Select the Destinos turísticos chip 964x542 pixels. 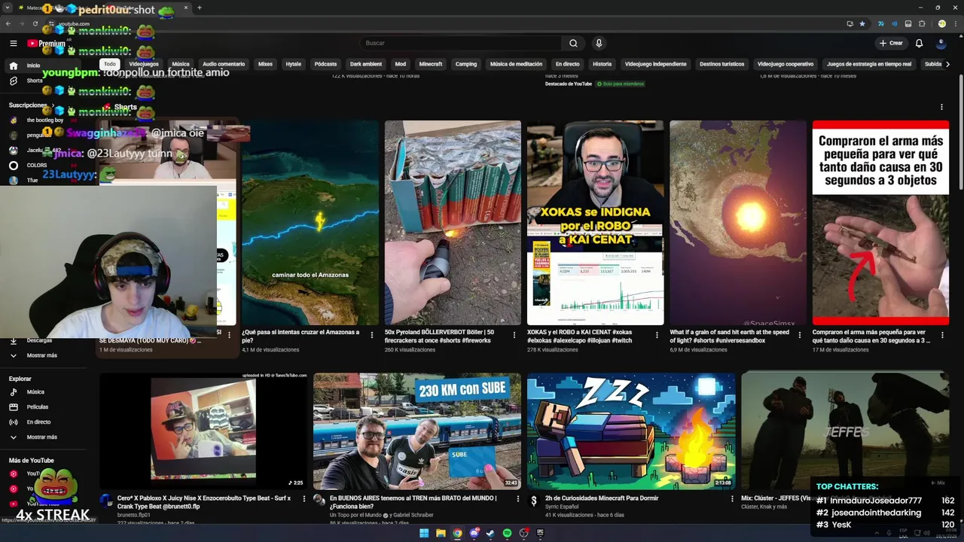(x=722, y=64)
